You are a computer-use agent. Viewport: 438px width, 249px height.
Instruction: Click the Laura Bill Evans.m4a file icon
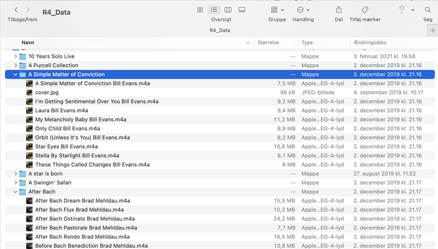coord(29,110)
